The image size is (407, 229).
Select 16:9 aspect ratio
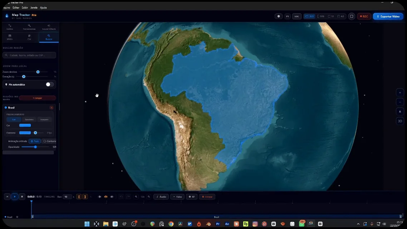click(x=309, y=16)
